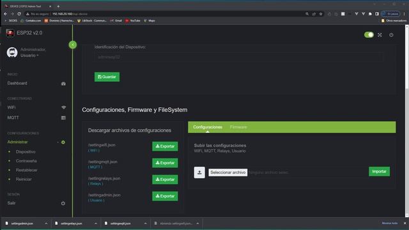Go back with the browser back arrow
The height and width of the screenshot is (230, 409).
6,14
